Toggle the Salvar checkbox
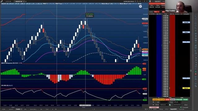This screenshot has height=111, width=198. click(183, 105)
